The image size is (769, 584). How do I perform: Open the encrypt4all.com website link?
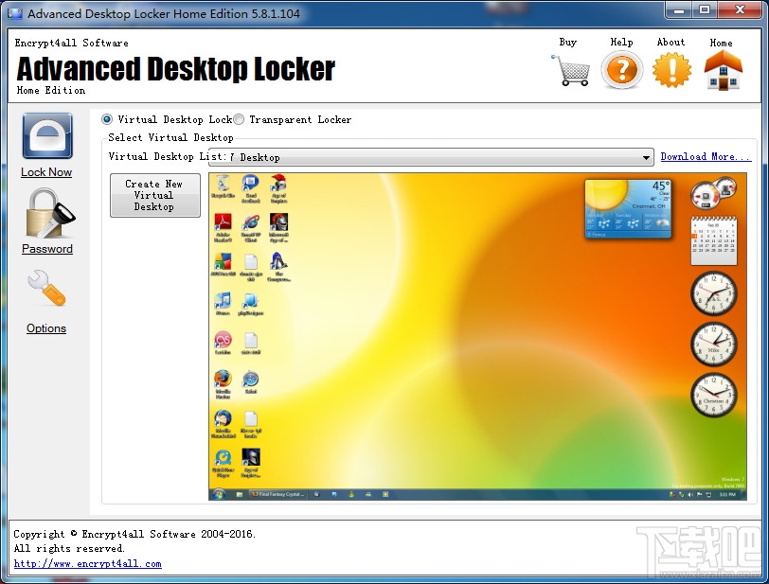pos(88,563)
